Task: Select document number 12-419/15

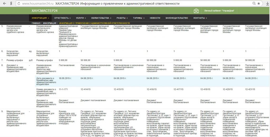Action: [x=205, y=89]
